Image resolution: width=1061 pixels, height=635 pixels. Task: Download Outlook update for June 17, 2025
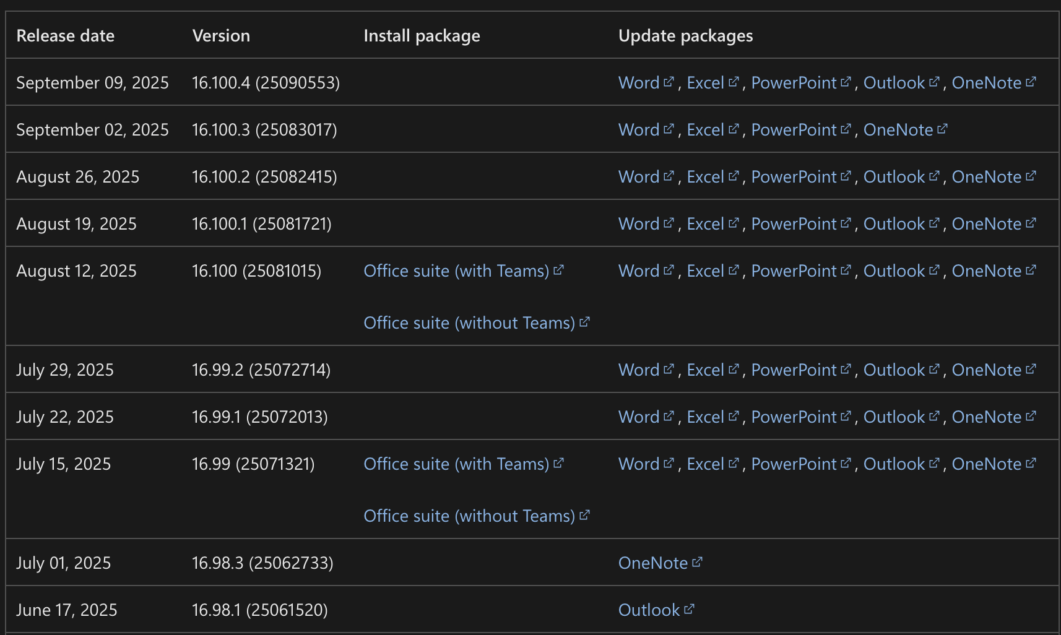649,610
